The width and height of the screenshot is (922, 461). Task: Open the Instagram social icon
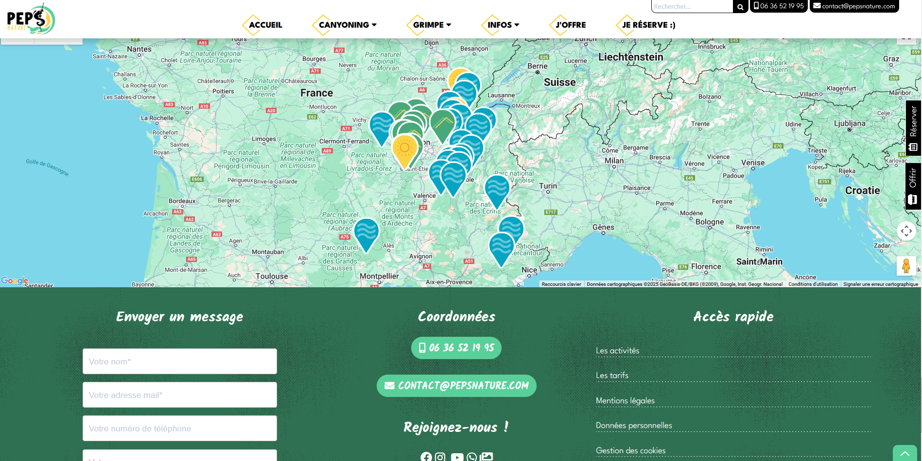[440, 457]
